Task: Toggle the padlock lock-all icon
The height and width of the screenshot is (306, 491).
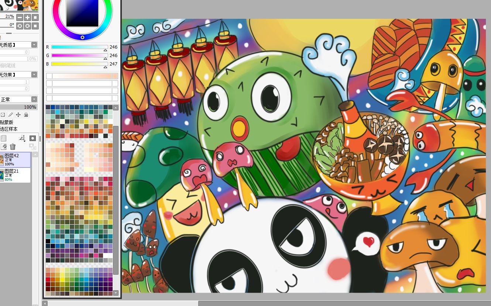Action: [x=26, y=115]
